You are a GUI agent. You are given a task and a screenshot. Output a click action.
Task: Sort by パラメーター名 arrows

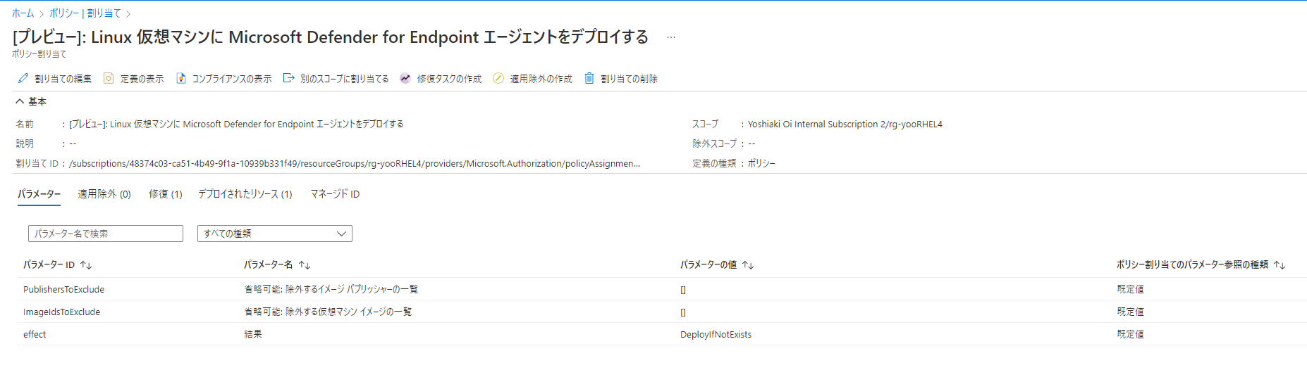pyautogui.click(x=305, y=265)
